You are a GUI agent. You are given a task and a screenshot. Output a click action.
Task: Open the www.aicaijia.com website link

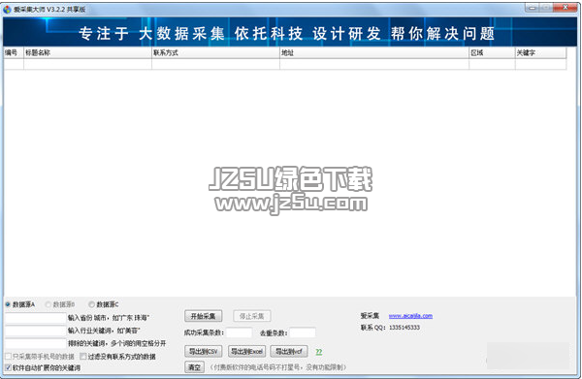click(x=410, y=316)
